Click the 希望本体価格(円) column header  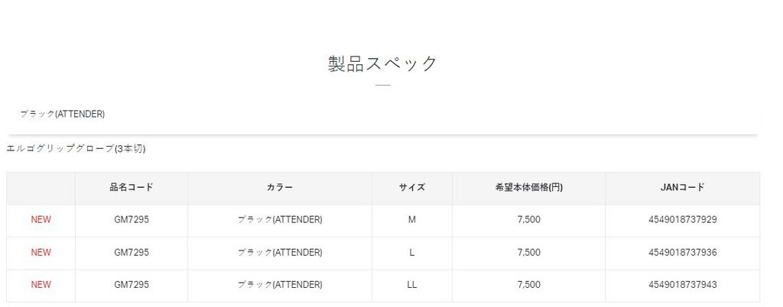529,187
